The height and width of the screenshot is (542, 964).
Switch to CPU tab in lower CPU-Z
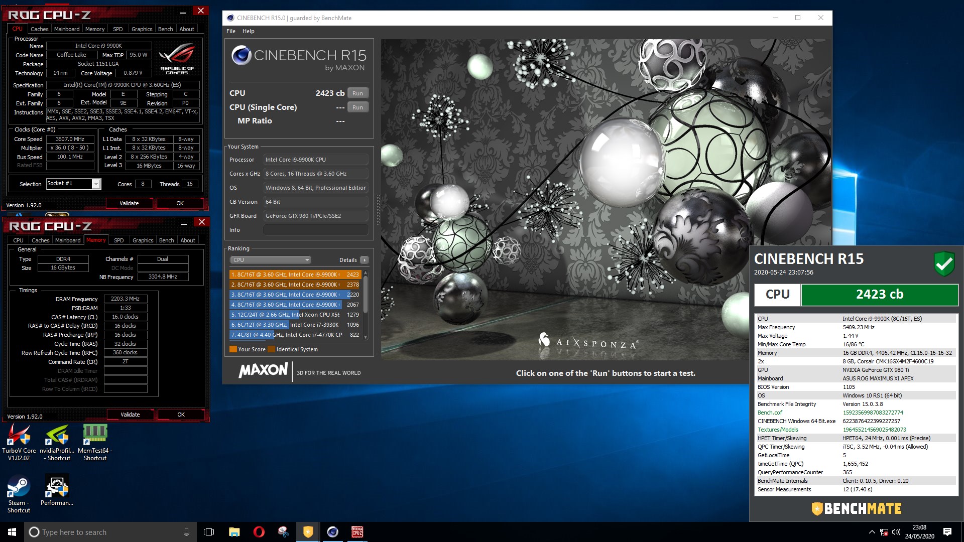[x=19, y=240]
